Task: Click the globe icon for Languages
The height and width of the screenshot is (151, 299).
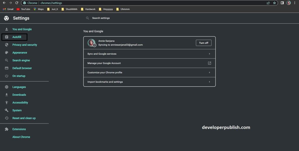Action: tap(6, 87)
